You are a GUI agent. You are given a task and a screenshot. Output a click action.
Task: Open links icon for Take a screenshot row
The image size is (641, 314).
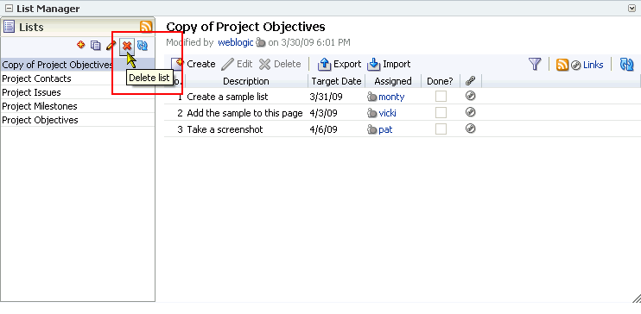[471, 129]
